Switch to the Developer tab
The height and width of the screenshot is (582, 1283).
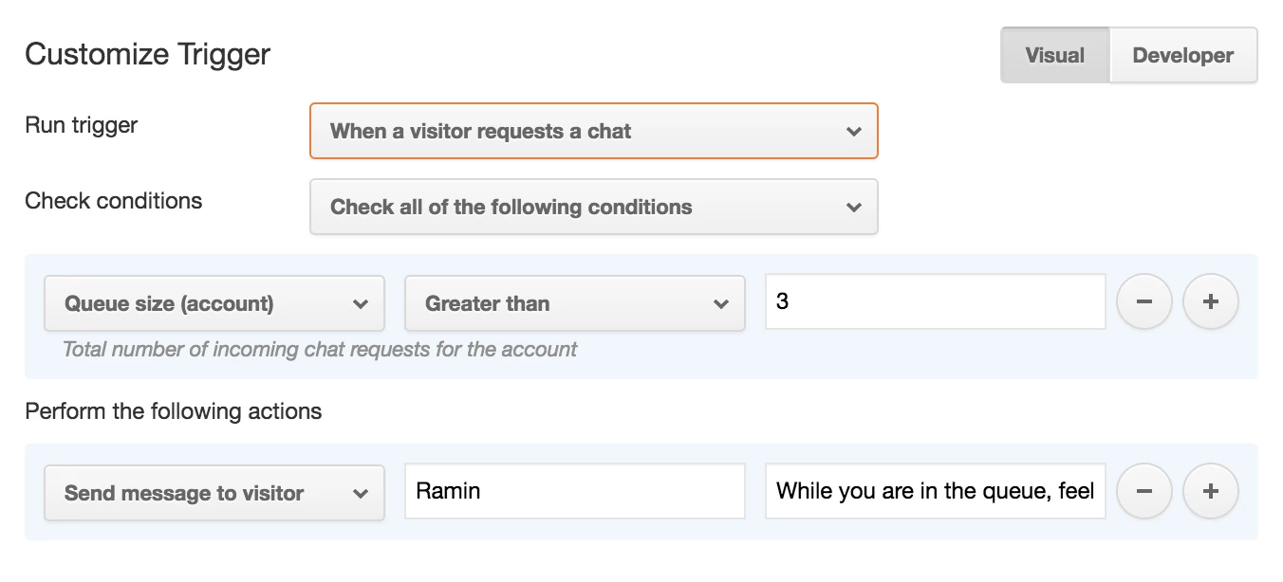point(1182,55)
